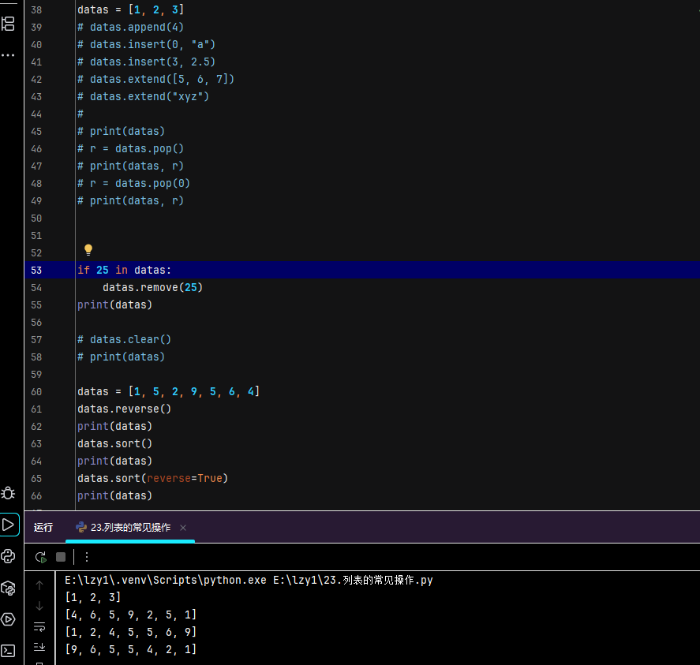Rerun the script with the rerun icon
The width and height of the screenshot is (700, 665).
coord(40,557)
